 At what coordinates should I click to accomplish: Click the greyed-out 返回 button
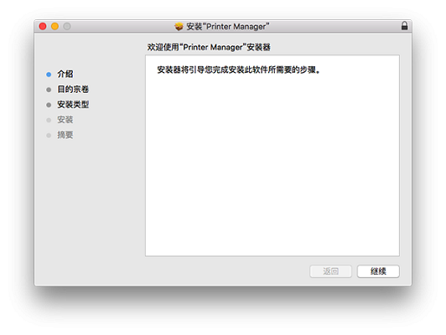(x=330, y=271)
